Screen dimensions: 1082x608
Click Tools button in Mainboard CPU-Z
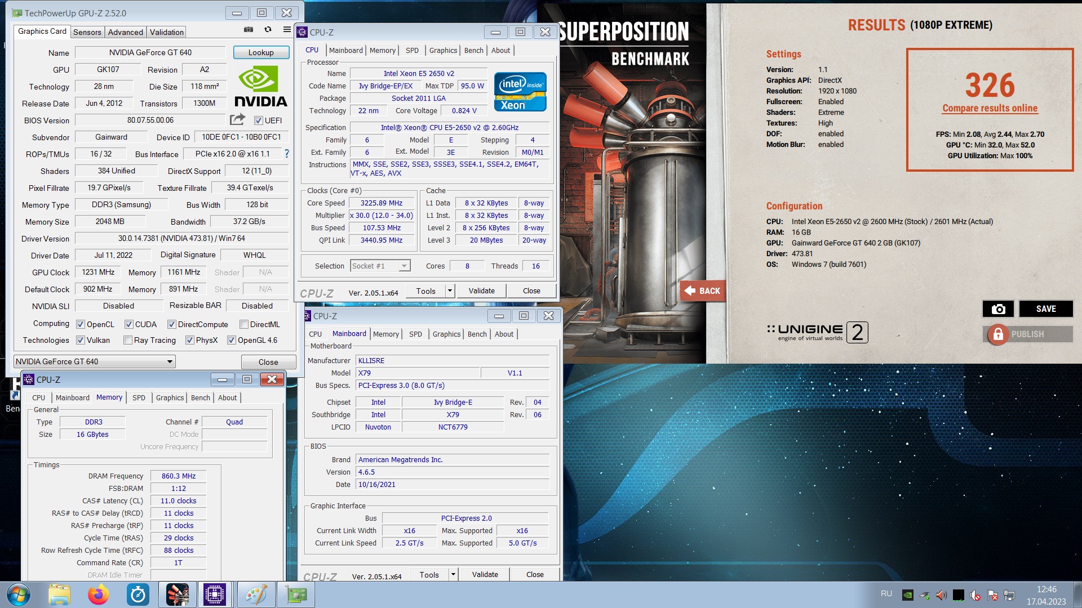click(429, 575)
